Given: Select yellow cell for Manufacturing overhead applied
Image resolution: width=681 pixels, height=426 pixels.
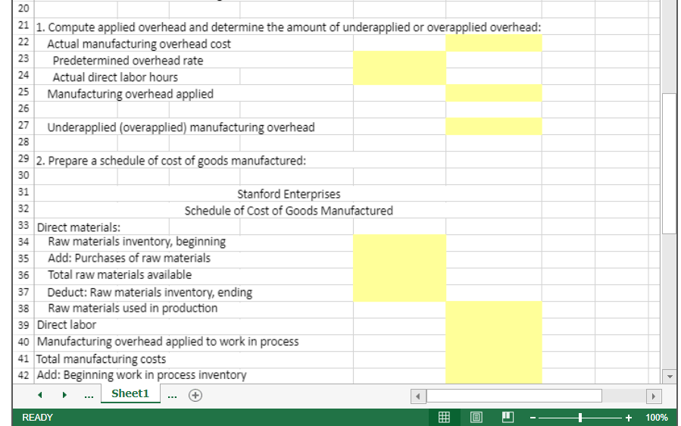Looking at the screenshot, I should (494, 93).
